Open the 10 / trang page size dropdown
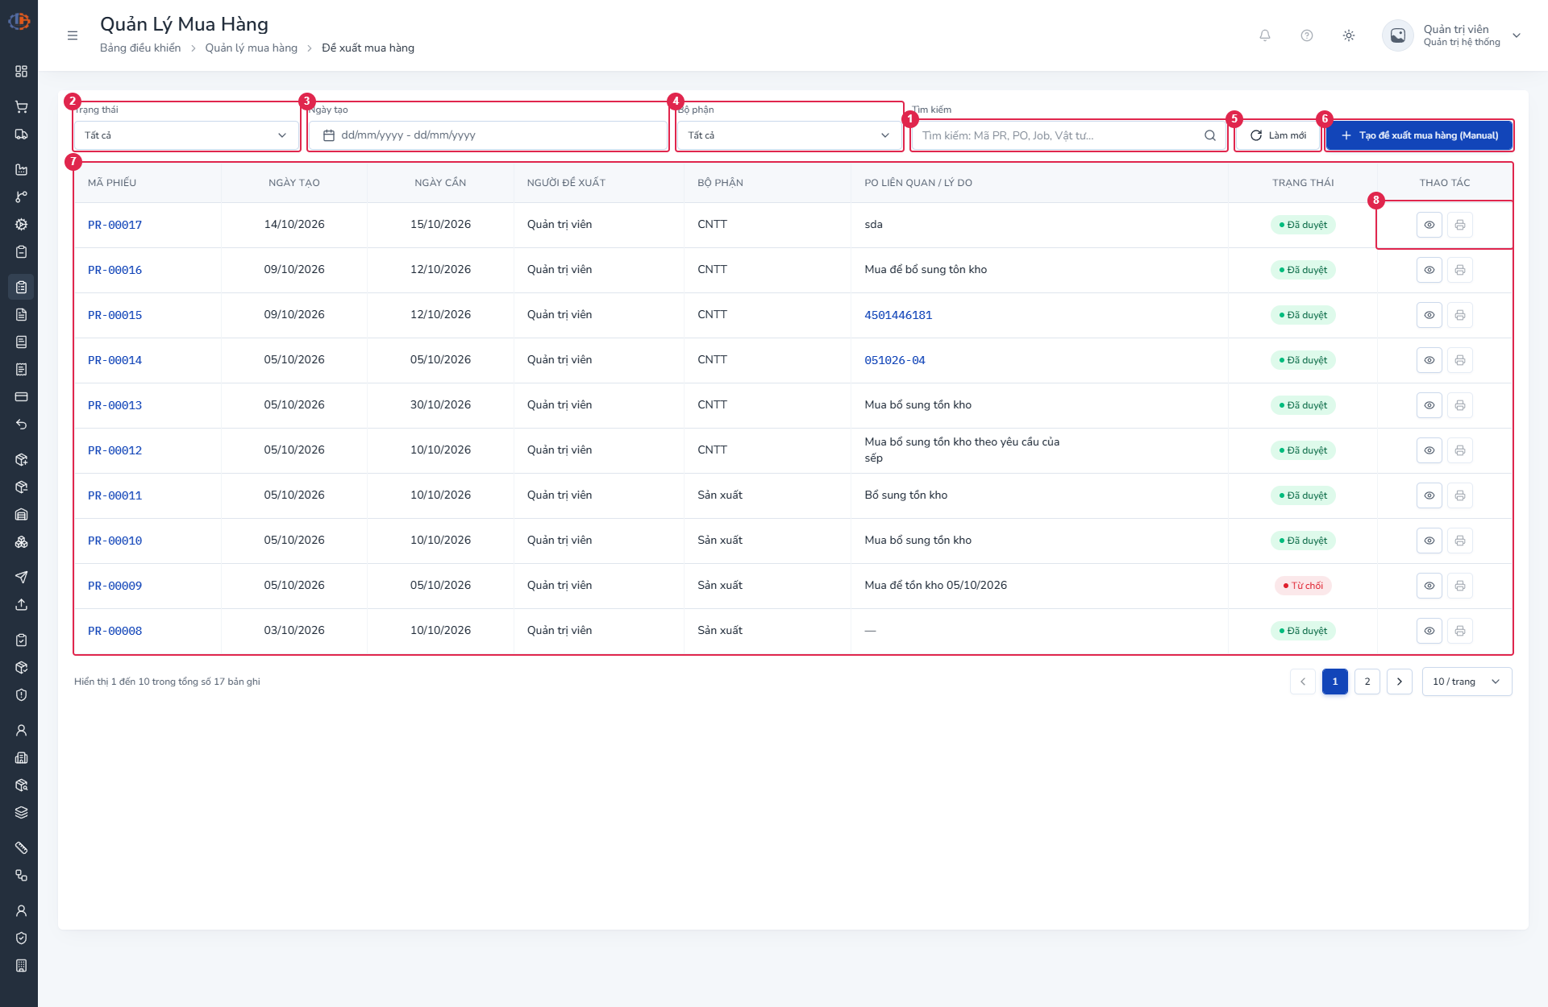This screenshot has height=1007, width=1548. [x=1467, y=682]
